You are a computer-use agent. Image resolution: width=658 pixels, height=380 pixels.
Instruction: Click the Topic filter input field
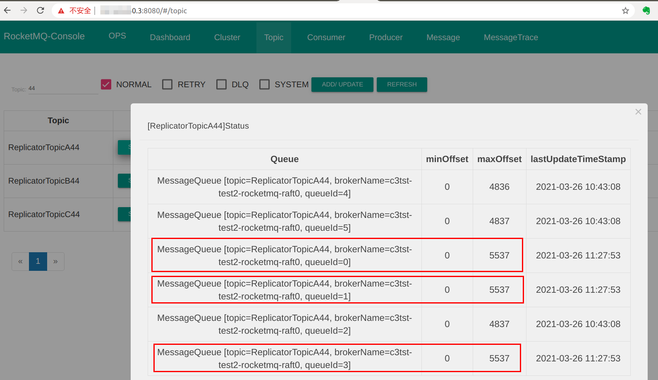pyautogui.click(x=63, y=88)
